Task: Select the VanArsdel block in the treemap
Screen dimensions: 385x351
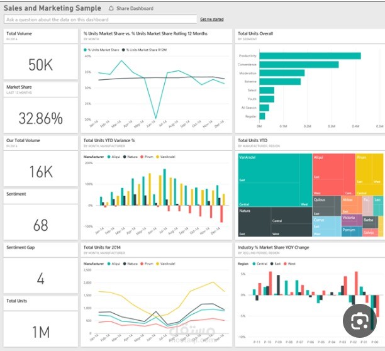Action: 275,180
